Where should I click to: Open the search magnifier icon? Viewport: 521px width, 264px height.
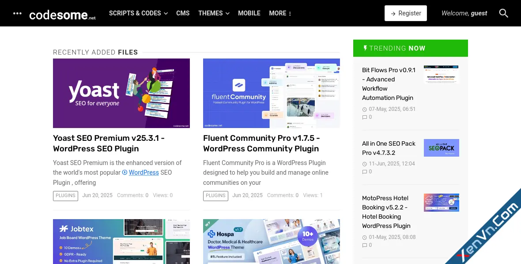pos(503,13)
